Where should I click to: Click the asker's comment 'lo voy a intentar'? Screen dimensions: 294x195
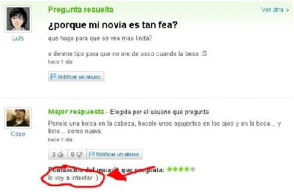(x=73, y=178)
